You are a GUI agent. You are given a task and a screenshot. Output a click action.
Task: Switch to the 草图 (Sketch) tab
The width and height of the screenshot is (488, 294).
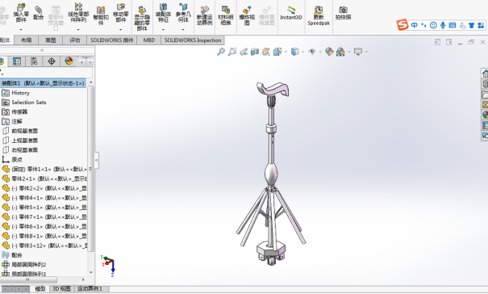coord(51,40)
